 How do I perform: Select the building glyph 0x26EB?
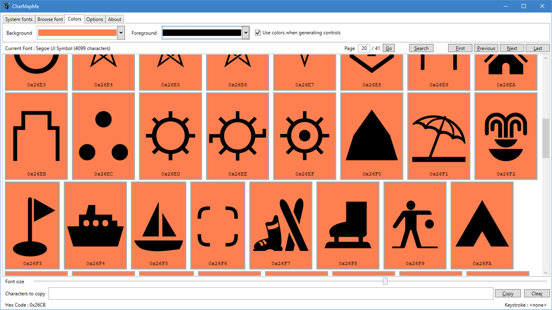pyautogui.click(x=36, y=136)
